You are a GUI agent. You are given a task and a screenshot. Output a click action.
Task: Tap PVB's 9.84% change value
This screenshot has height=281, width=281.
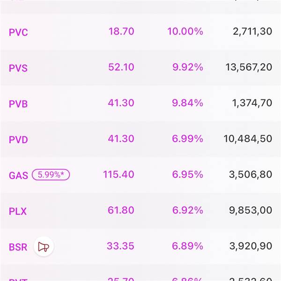coord(187,103)
